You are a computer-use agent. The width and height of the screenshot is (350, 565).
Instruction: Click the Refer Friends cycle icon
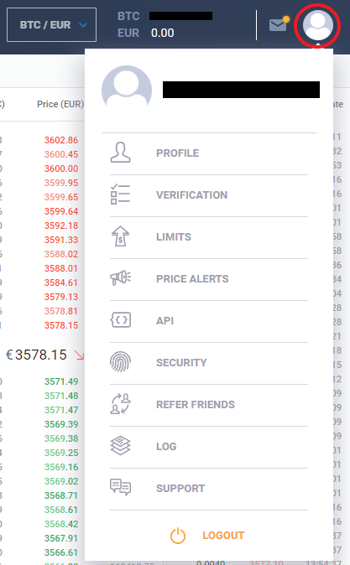tap(121, 404)
